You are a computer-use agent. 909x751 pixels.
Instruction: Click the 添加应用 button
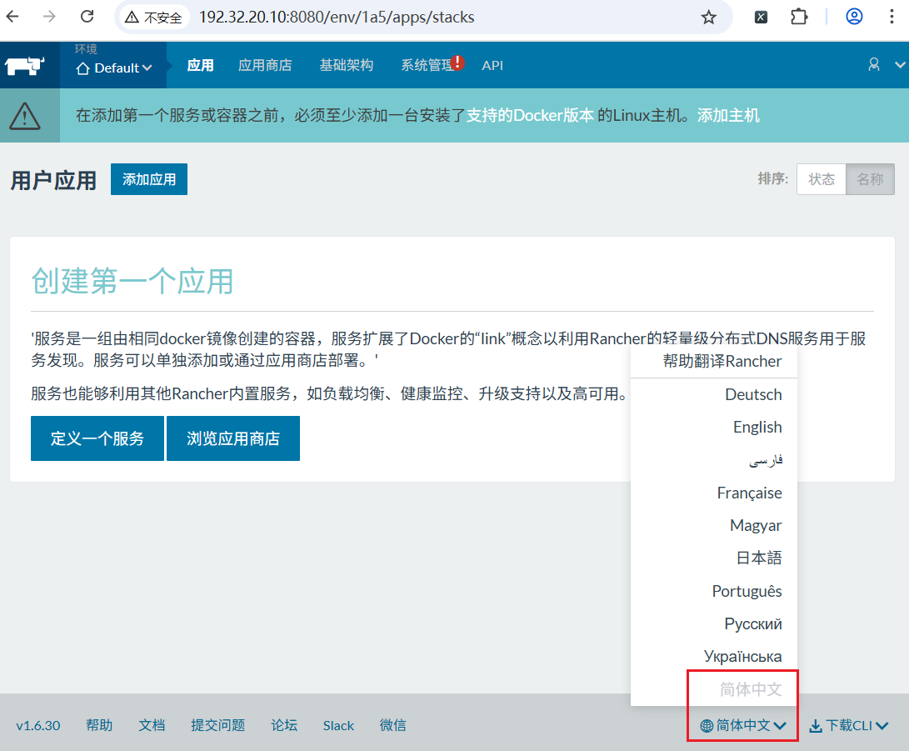[149, 179]
